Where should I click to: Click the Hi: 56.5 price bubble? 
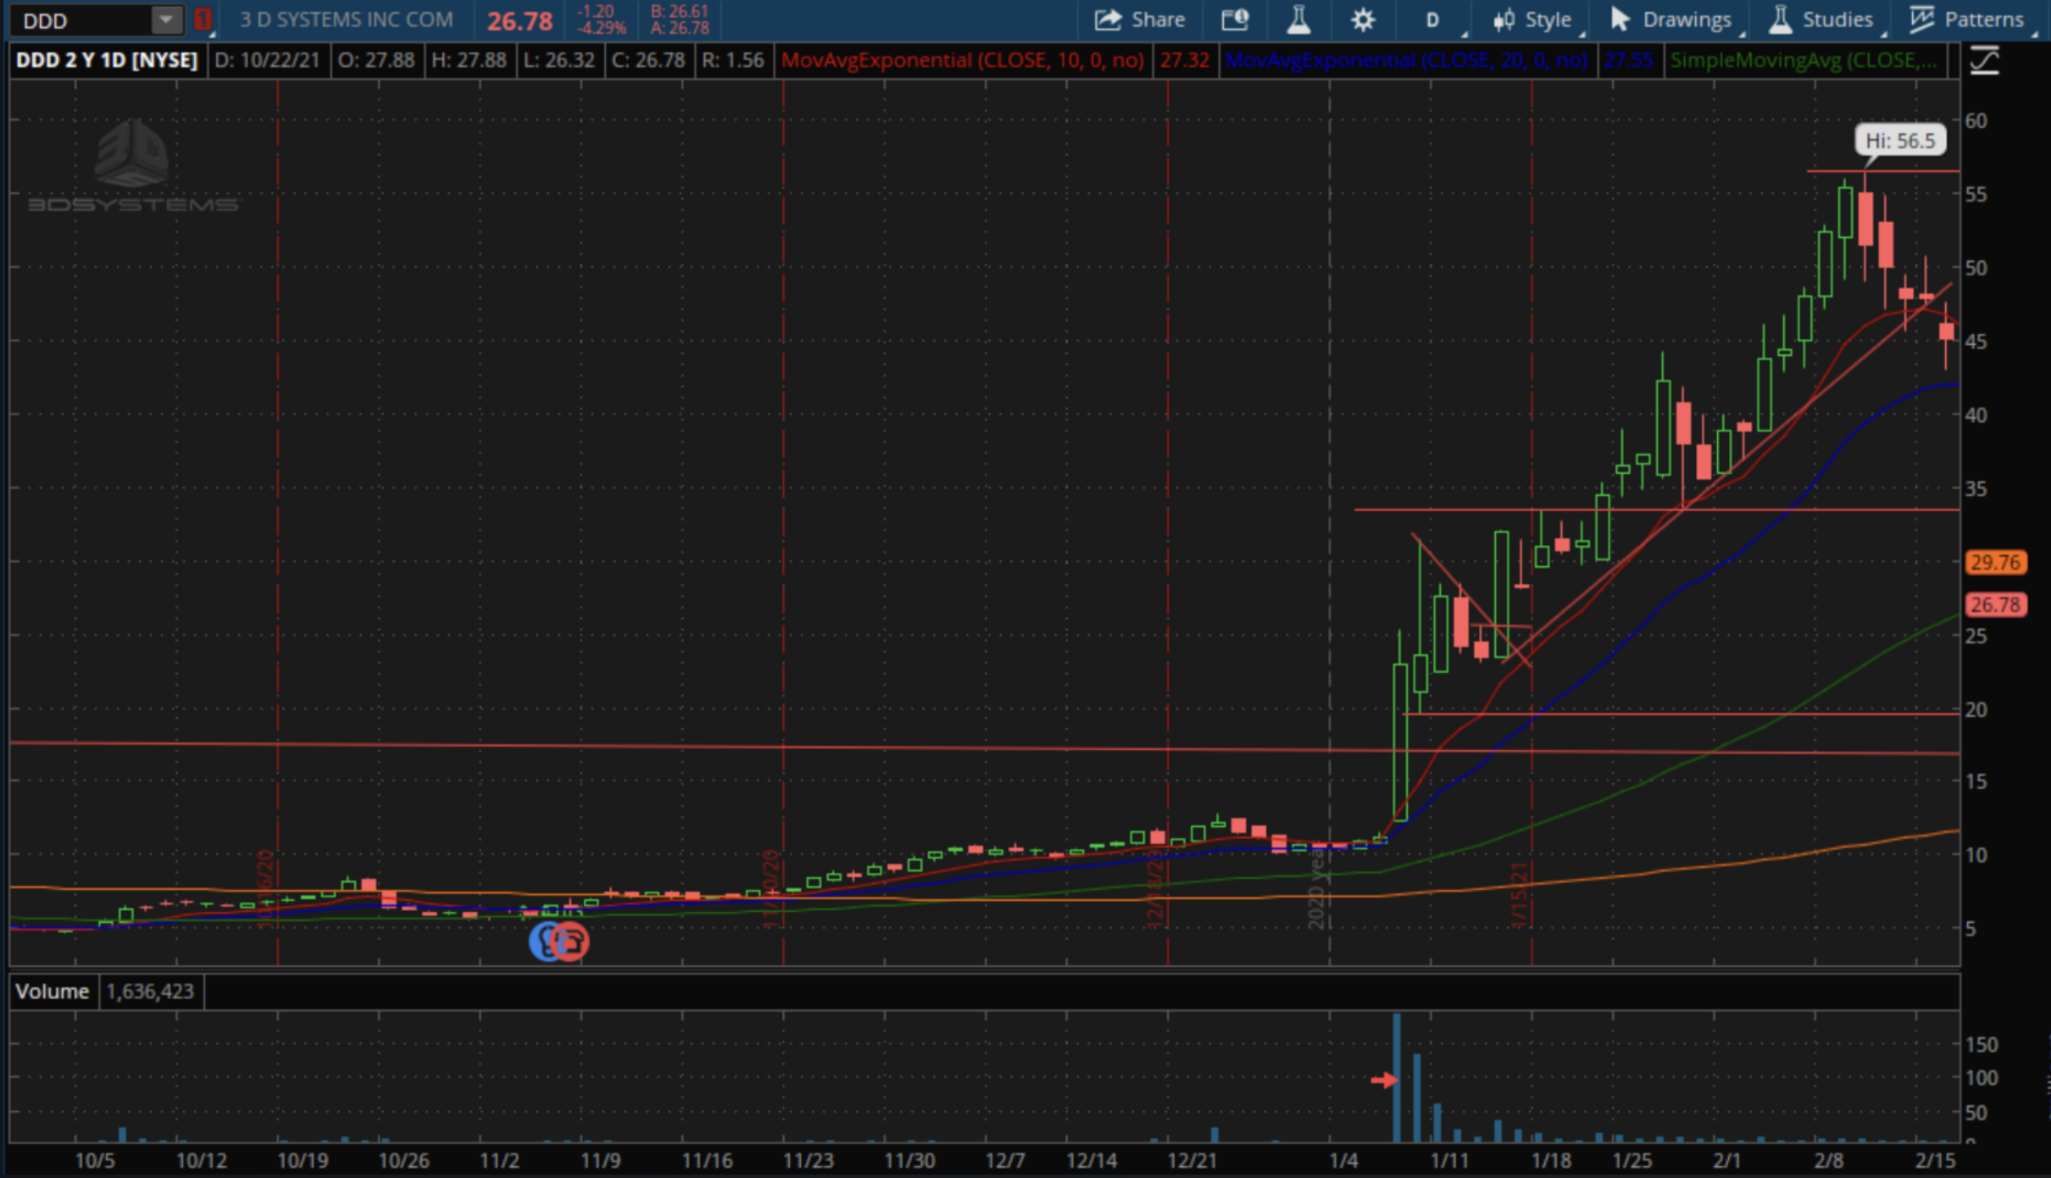pos(1900,141)
